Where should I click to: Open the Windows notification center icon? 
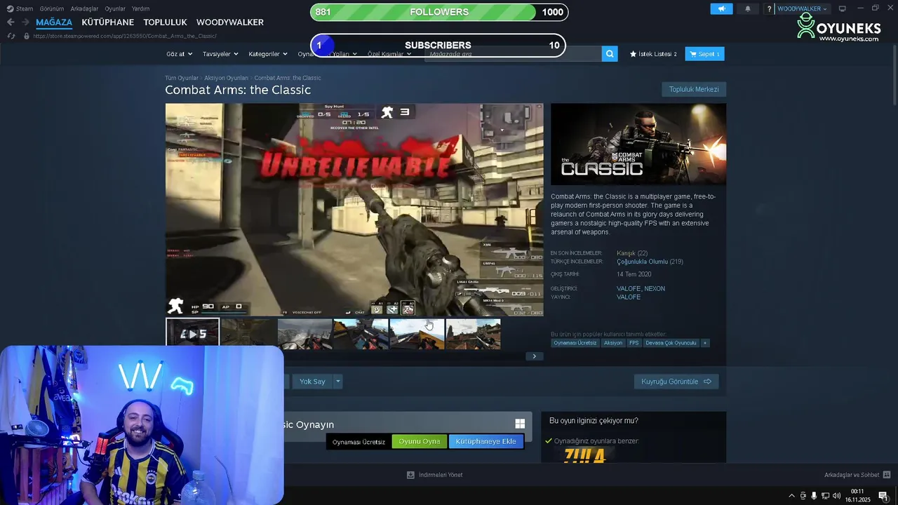tap(883, 496)
